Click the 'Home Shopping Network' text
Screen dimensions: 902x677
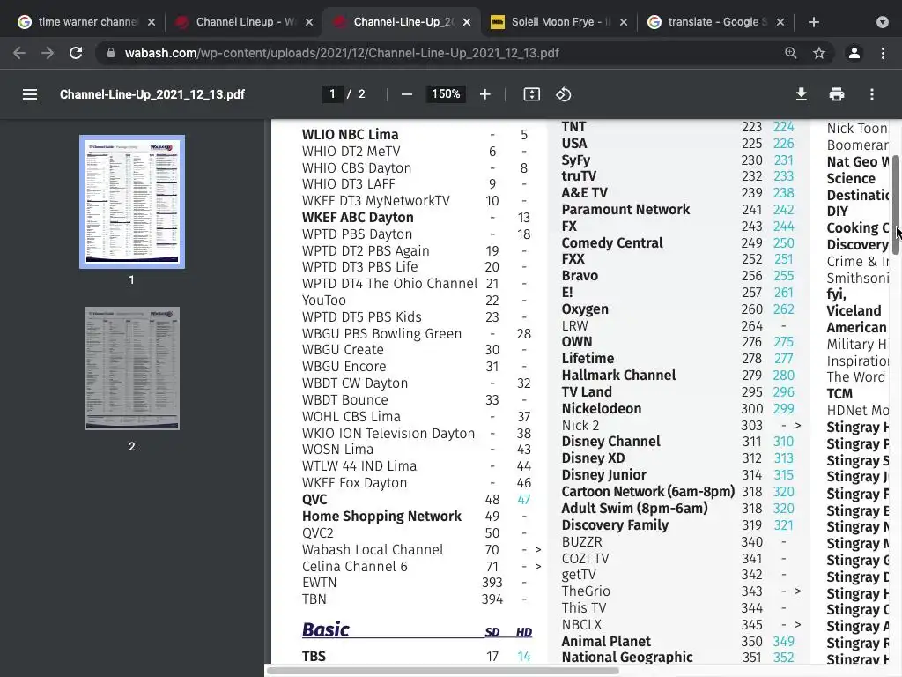381,517
